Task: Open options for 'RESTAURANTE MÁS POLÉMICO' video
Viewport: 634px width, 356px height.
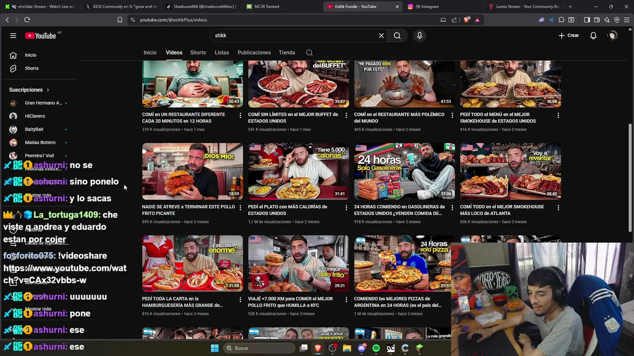Action: click(x=452, y=115)
